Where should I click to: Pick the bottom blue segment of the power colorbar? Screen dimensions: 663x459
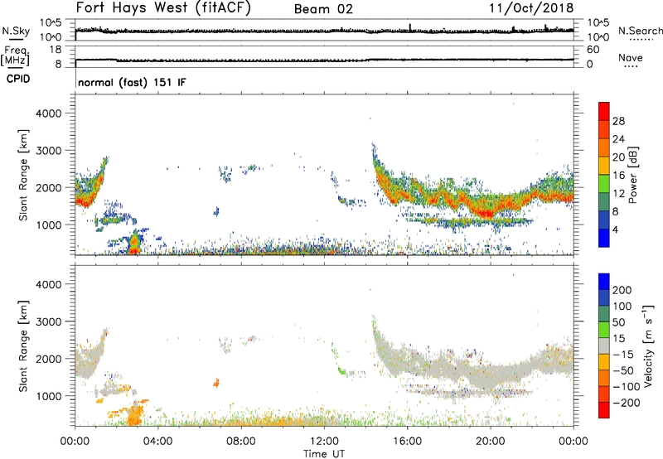pos(604,238)
